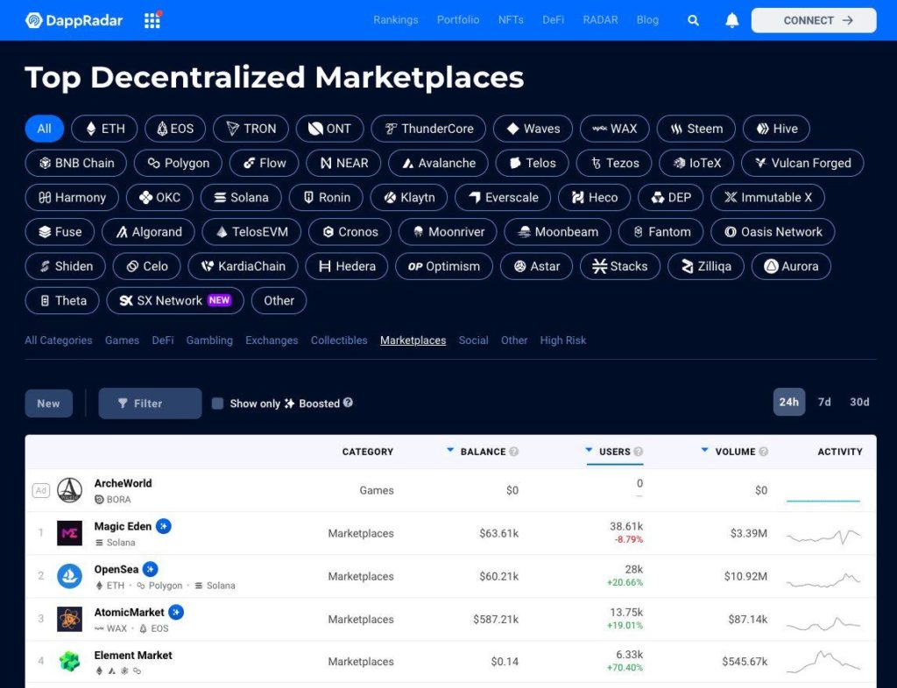Screen dimensions: 897x688
Task: Select the 30d time range
Action: click(x=859, y=402)
